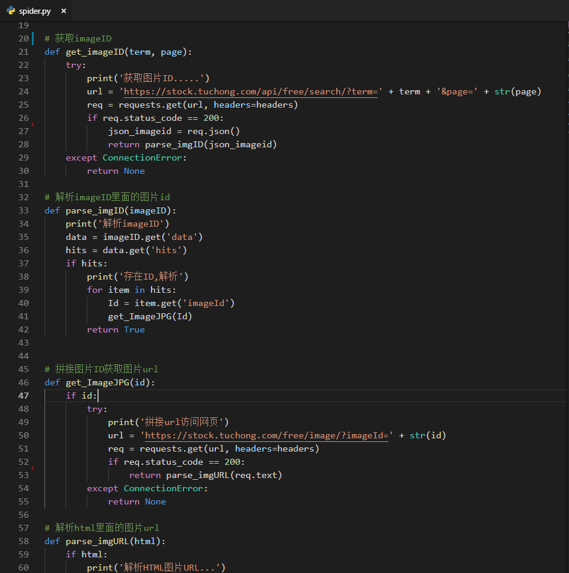
Task: Select the spider.py editor tab
Action: (x=36, y=11)
